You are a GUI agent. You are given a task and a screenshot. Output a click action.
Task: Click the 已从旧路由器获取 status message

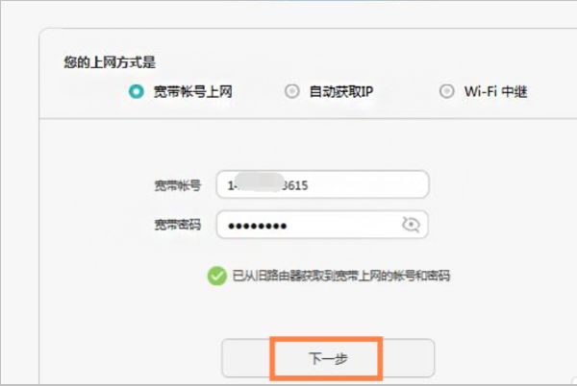(x=340, y=276)
